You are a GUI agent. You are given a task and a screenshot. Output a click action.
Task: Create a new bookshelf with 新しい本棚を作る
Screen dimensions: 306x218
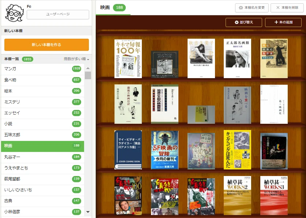click(46, 45)
